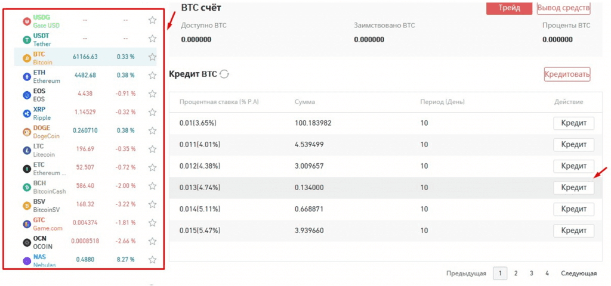Go to the Следующая page
The height and width of the screenshot is (286, 611).
579,273
